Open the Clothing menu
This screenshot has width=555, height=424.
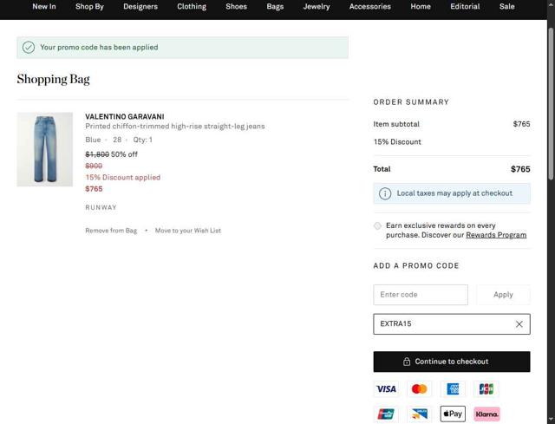(x=192, y=6)
